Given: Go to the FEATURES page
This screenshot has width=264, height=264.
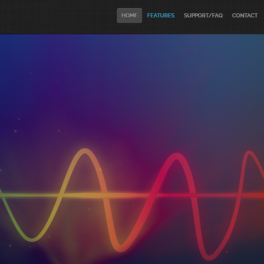Looking at the screenshot, I should pos(161,15).
